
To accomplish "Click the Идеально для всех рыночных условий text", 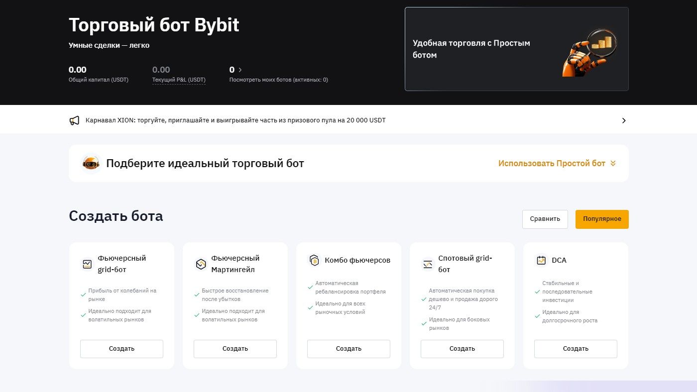I will (340, 308).
